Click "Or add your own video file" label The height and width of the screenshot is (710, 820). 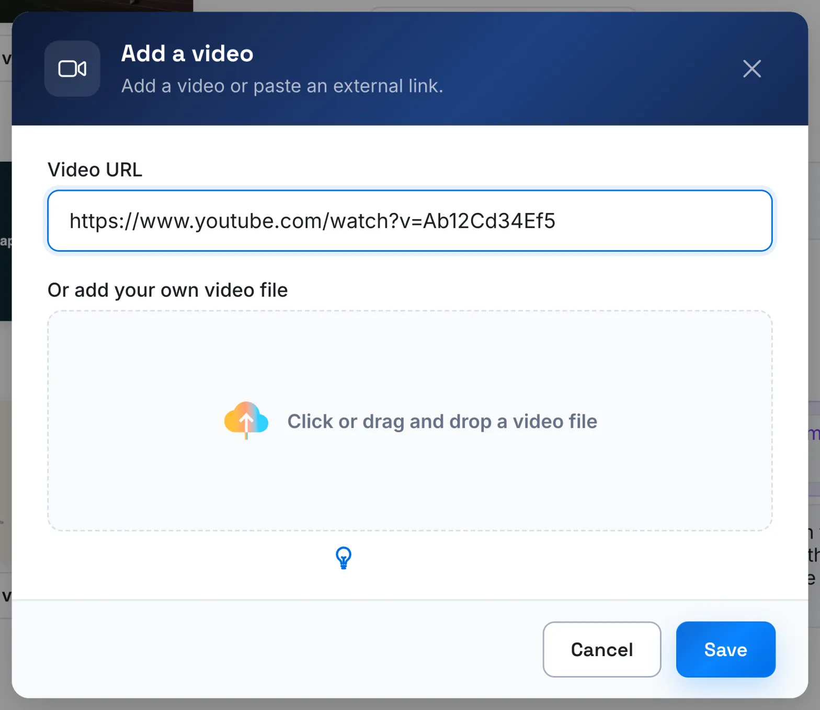point(167,290)
